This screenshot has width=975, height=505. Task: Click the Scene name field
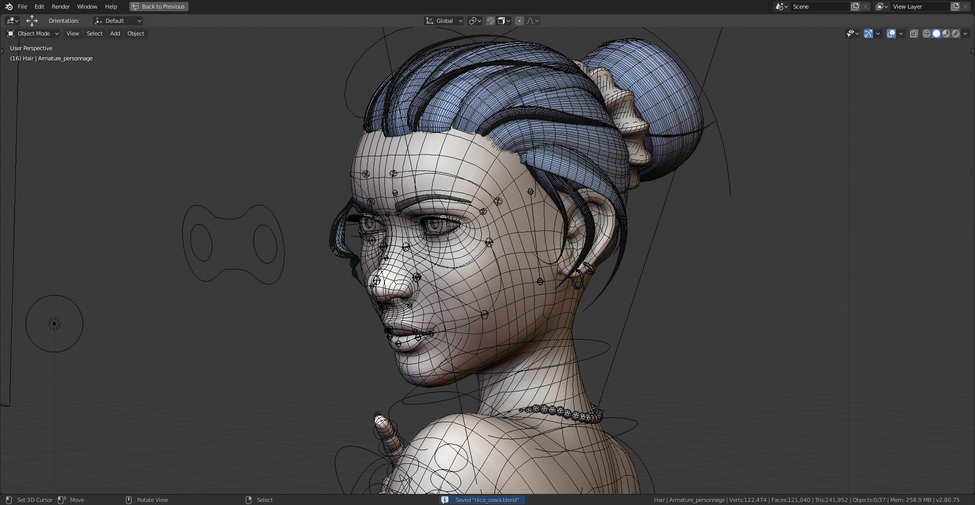[x=820, y=7]
